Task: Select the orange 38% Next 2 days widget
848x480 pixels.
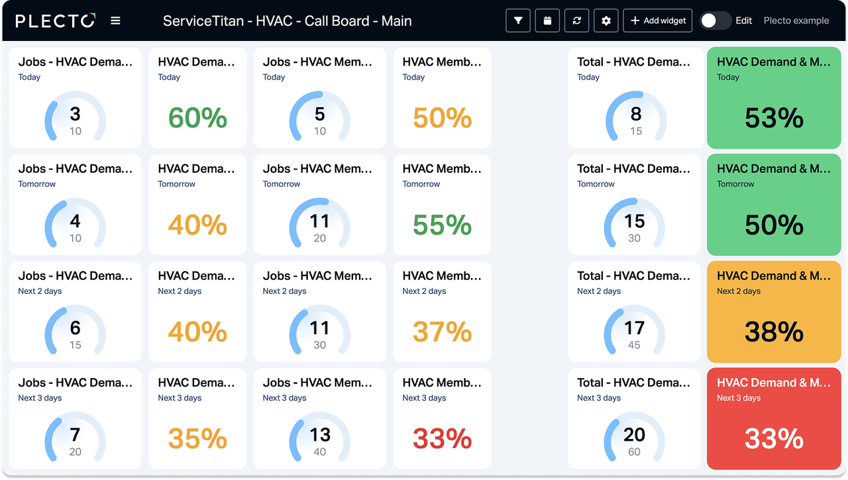Action: (x=774, y=312)
